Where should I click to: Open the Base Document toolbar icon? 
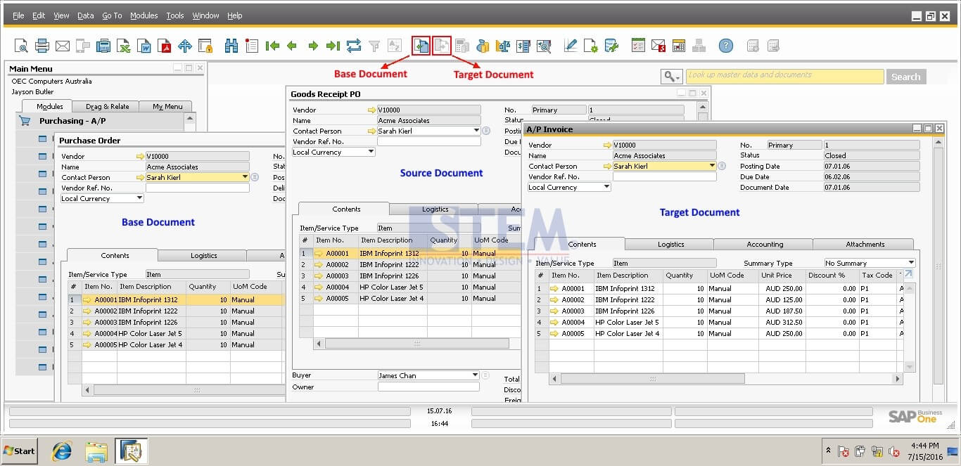tap(421, 46)
